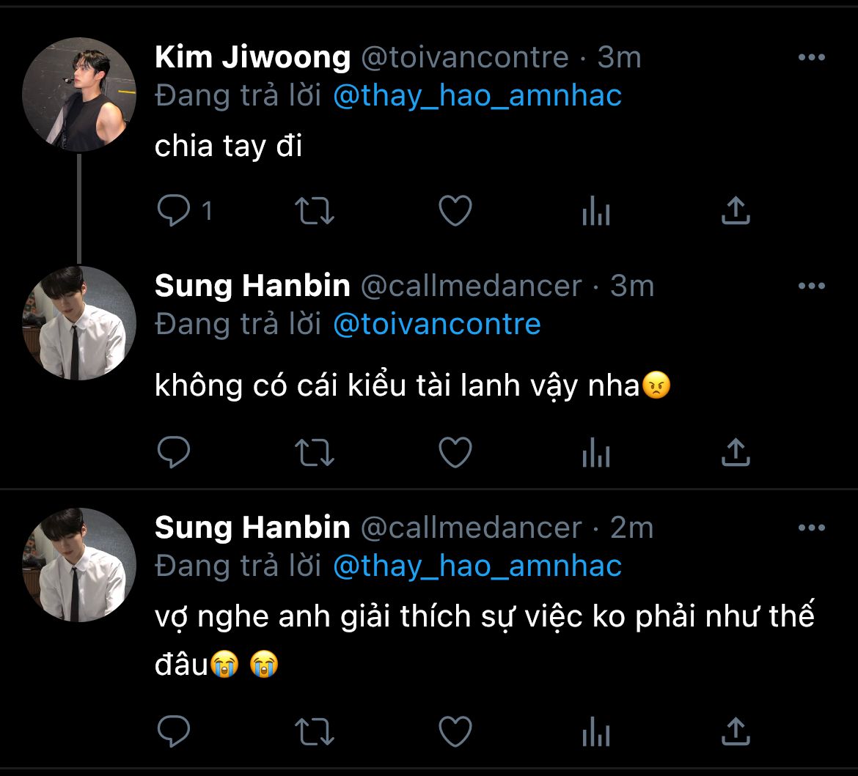This screenshot has height=776, width=858.
Task: Retweet Kim Jiwoong's tweet
Action: pos(315,212)
